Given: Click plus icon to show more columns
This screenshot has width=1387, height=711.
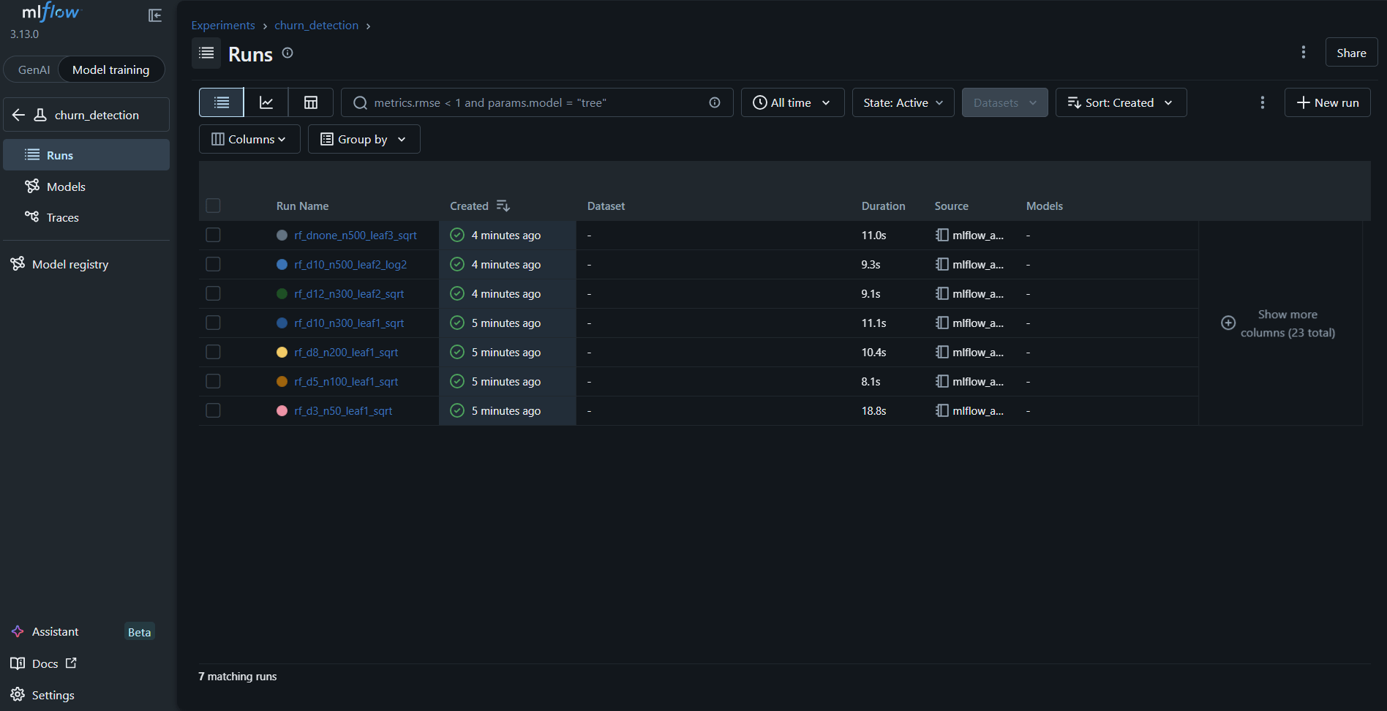Looking at the screenshot, I should pos(1228,323).
